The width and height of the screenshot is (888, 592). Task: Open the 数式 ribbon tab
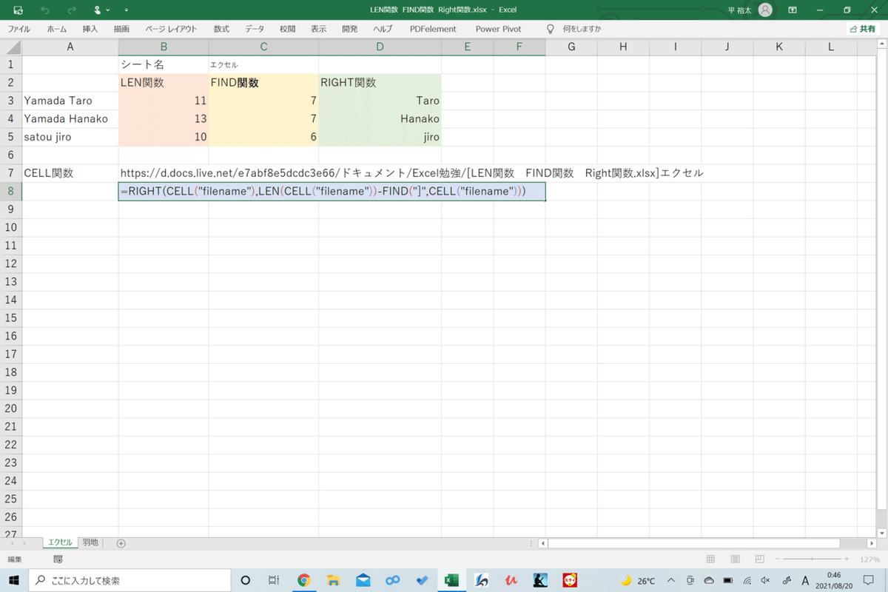tap(221, 29)
